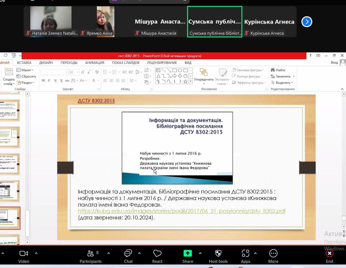Open the Zoom Participants panel
346x268 pixels.
click(x=91, y=254)
